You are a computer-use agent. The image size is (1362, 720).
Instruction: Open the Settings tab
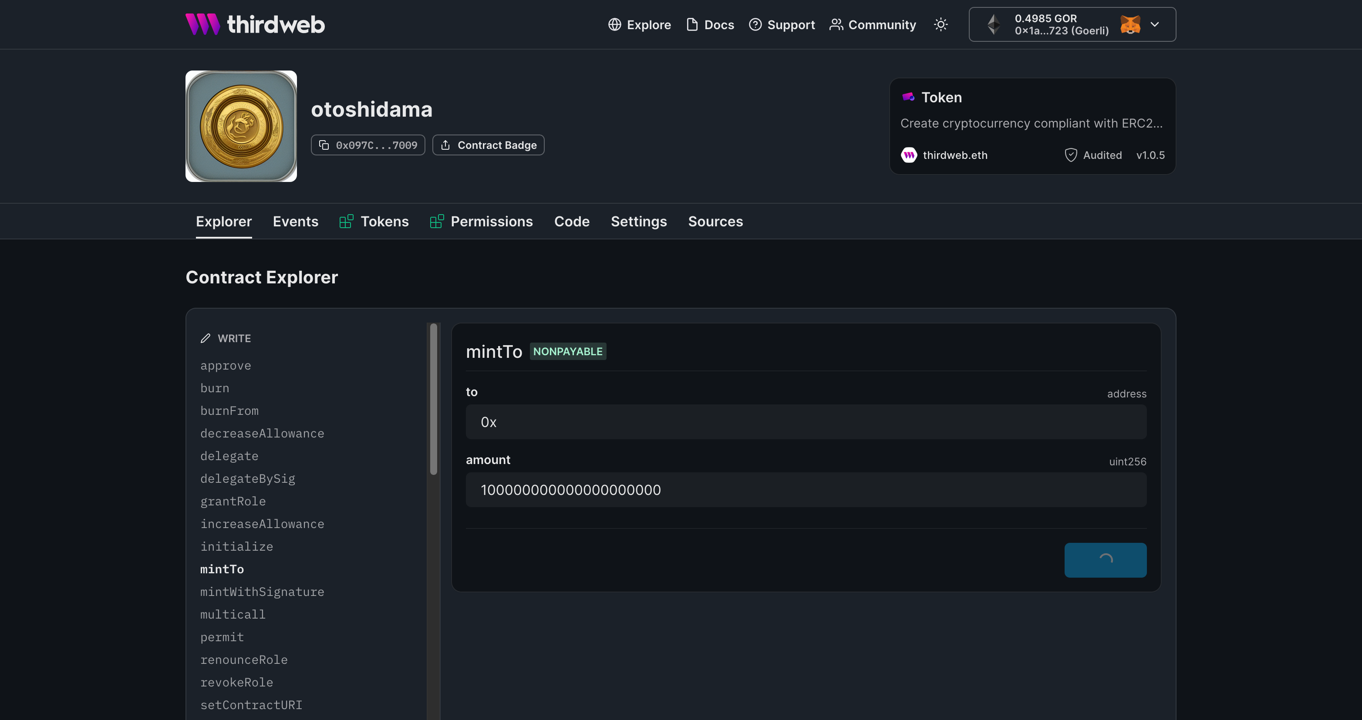click(639, 222)
